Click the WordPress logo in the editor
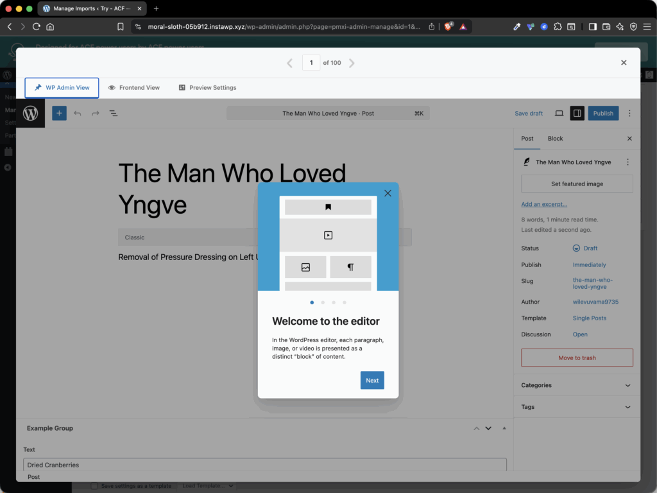 click(31, 113)
